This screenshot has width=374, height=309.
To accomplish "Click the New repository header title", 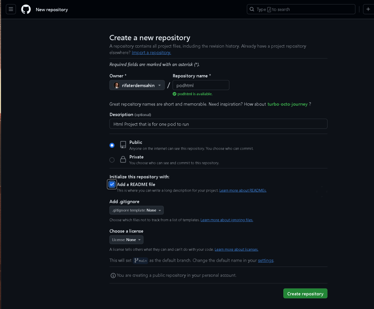I will (52, 10).
